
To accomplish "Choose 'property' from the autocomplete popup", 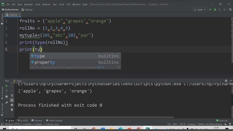I will coord(75,62).
